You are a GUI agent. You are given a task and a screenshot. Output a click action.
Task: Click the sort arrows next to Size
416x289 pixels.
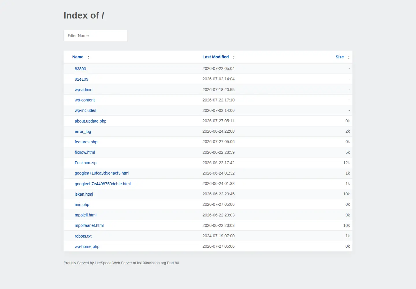[349, 57]
